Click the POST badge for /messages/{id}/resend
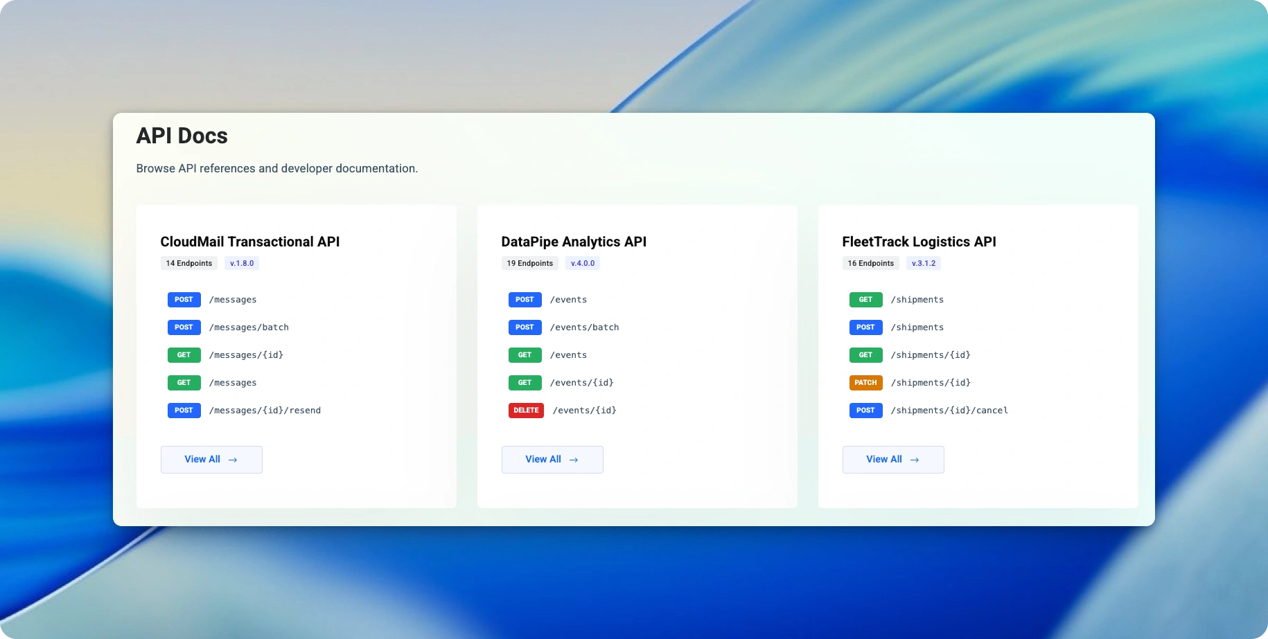The image size is (1268, 639). click(184, 411)
